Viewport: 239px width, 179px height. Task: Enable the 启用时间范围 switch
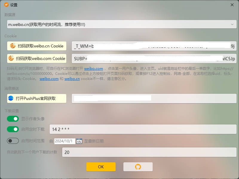coord(13,141)
